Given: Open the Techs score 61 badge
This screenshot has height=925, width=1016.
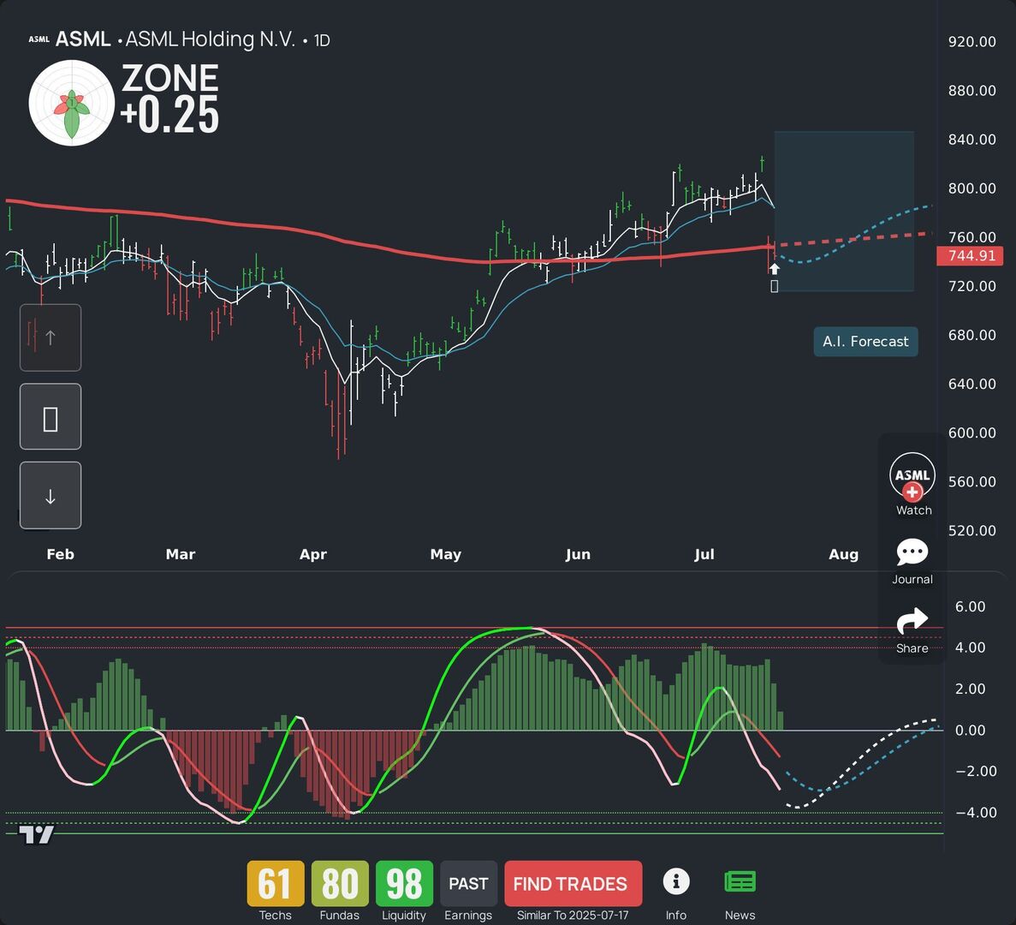Looking at the screenshot, I should [276, 884].
